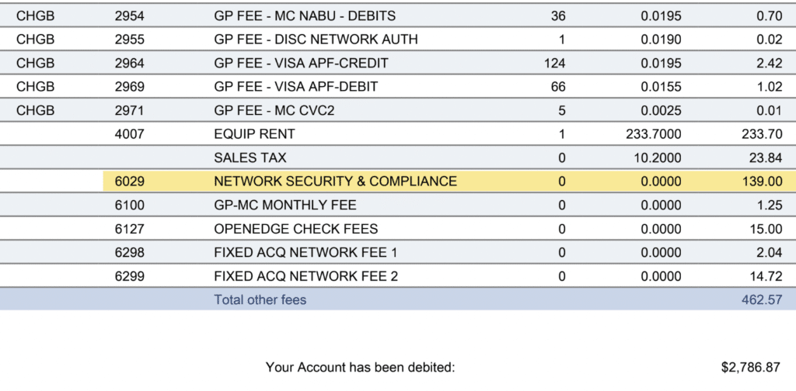The width and height of the screenshot is (796, 391).
Task: Select the EQUIP RENT description
Action: coord(254,134)
